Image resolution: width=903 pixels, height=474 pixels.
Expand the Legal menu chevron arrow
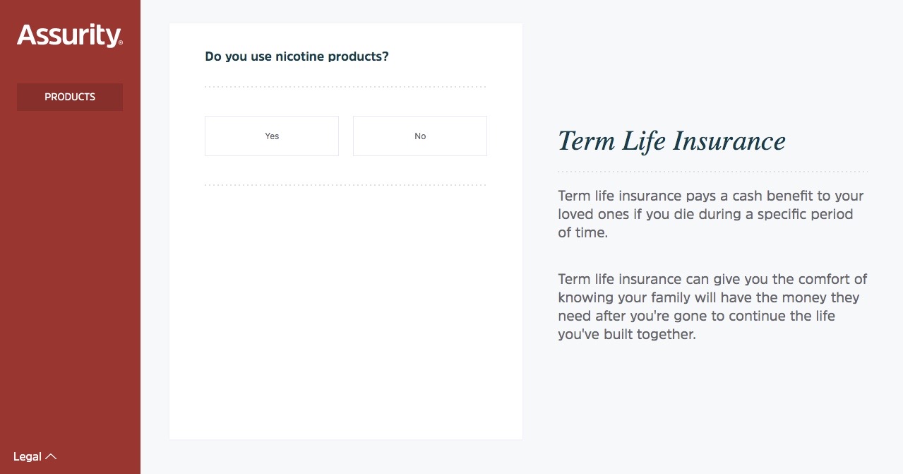pyautogui.click(x=51, y=457)
